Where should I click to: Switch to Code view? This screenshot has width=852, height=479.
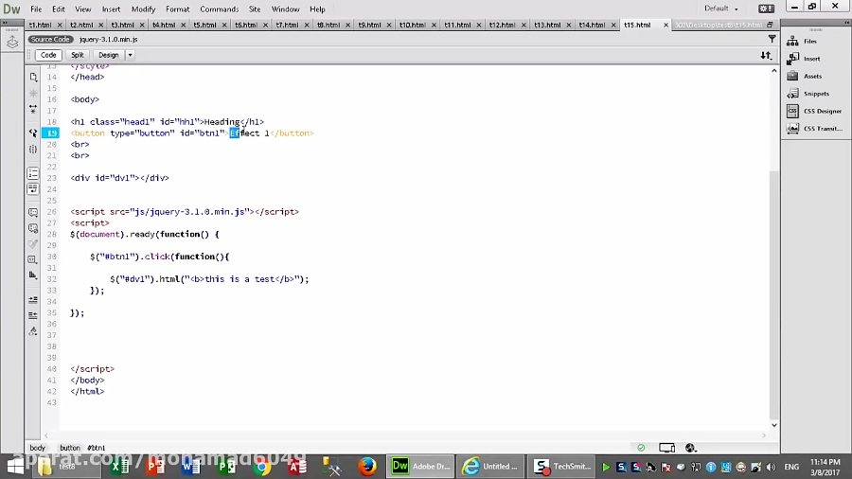coord(48,55)
